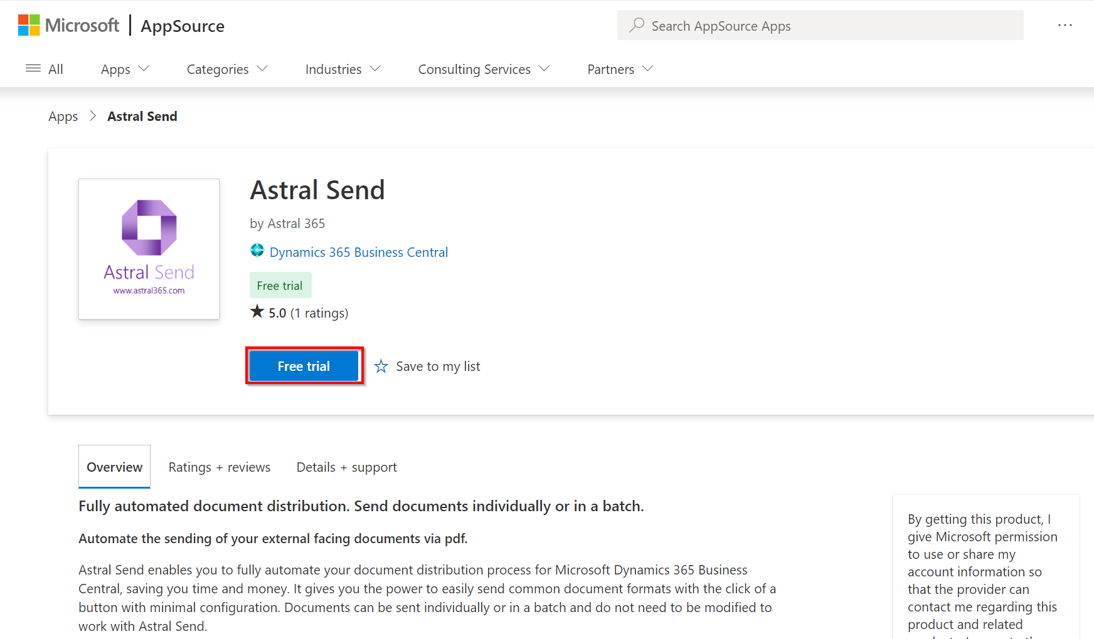Screen dimensions: 1094x639
Task: Select the Overview tab
Action: (114, 467)
